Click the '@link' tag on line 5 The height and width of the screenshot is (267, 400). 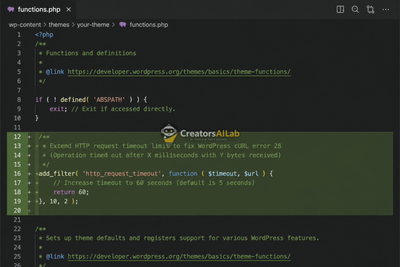[x=55, y=72]
